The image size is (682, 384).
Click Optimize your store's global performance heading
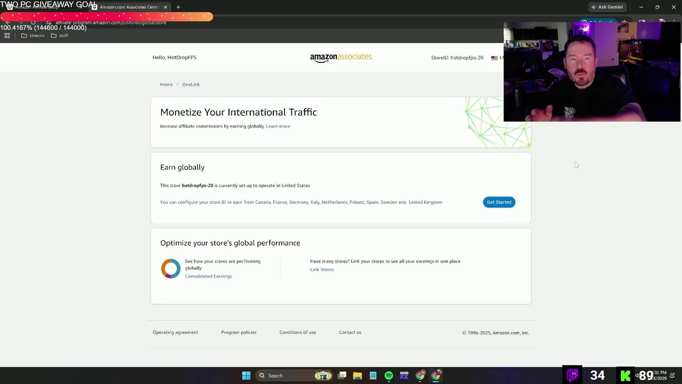(230, 243)
